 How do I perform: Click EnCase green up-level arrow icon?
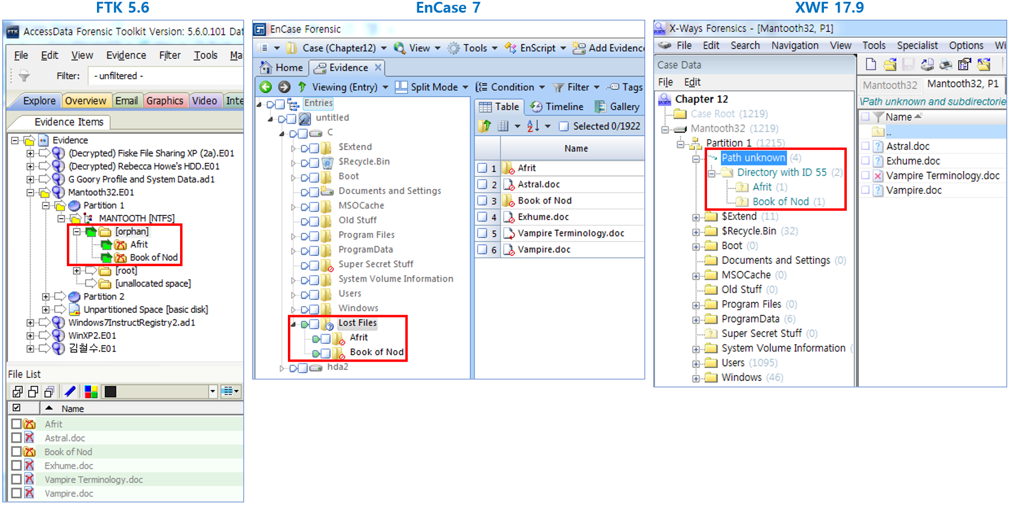point(302,87)
